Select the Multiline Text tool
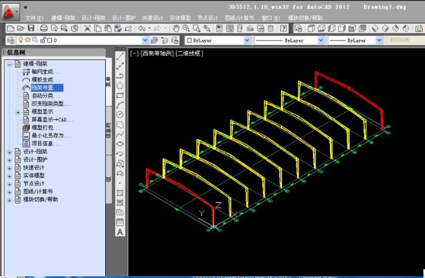 tap(120, 232)
